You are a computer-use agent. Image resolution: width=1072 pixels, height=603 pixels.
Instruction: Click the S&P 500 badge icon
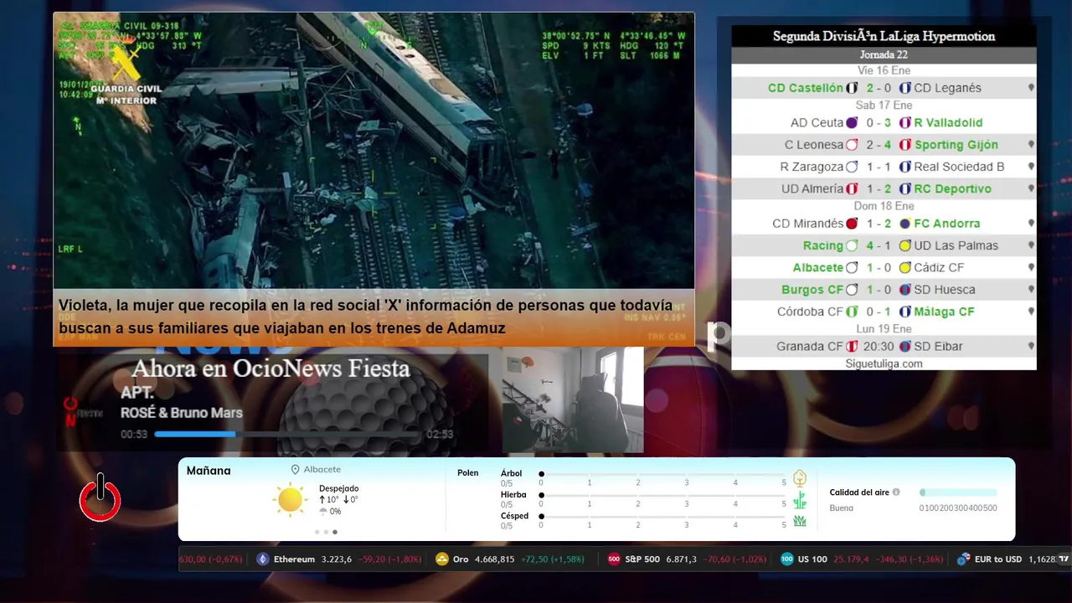point(614,559)
